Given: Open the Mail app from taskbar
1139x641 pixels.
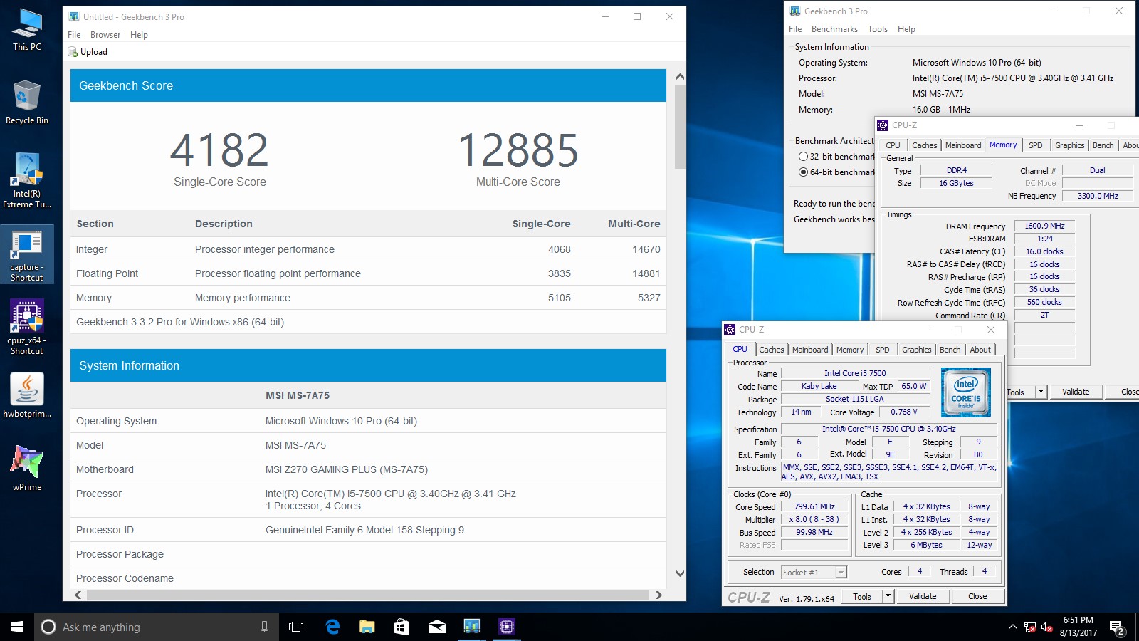Looking at the screenshot, I should 436,627.
